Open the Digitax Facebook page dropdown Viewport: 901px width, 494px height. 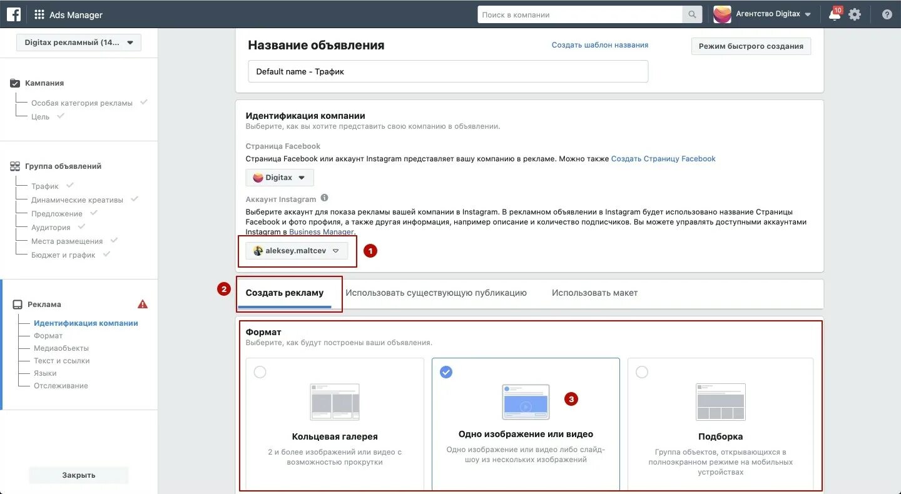click(x=280, y=178)
